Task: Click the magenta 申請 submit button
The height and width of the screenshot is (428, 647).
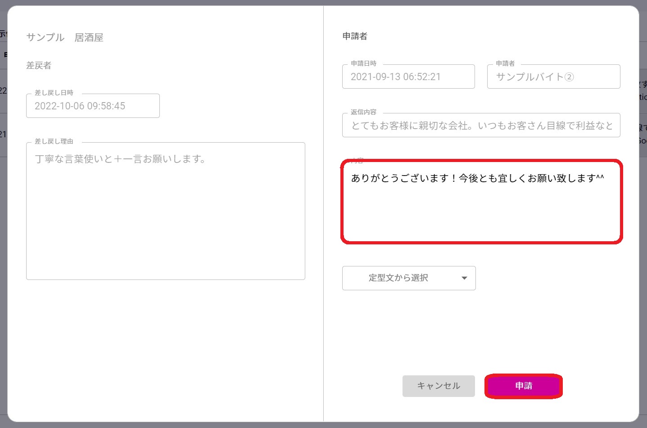Action: [x=523, y=386]
